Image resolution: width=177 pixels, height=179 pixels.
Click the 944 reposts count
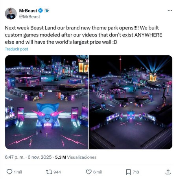pos(57,172)
